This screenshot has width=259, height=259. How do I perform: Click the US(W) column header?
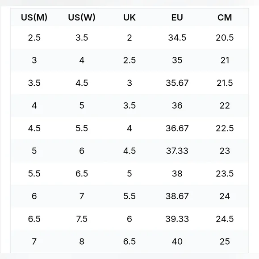click(x=82, y=17)
